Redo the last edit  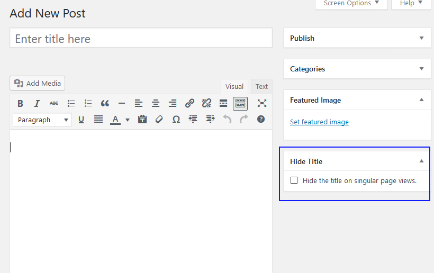tap(244, 120)
